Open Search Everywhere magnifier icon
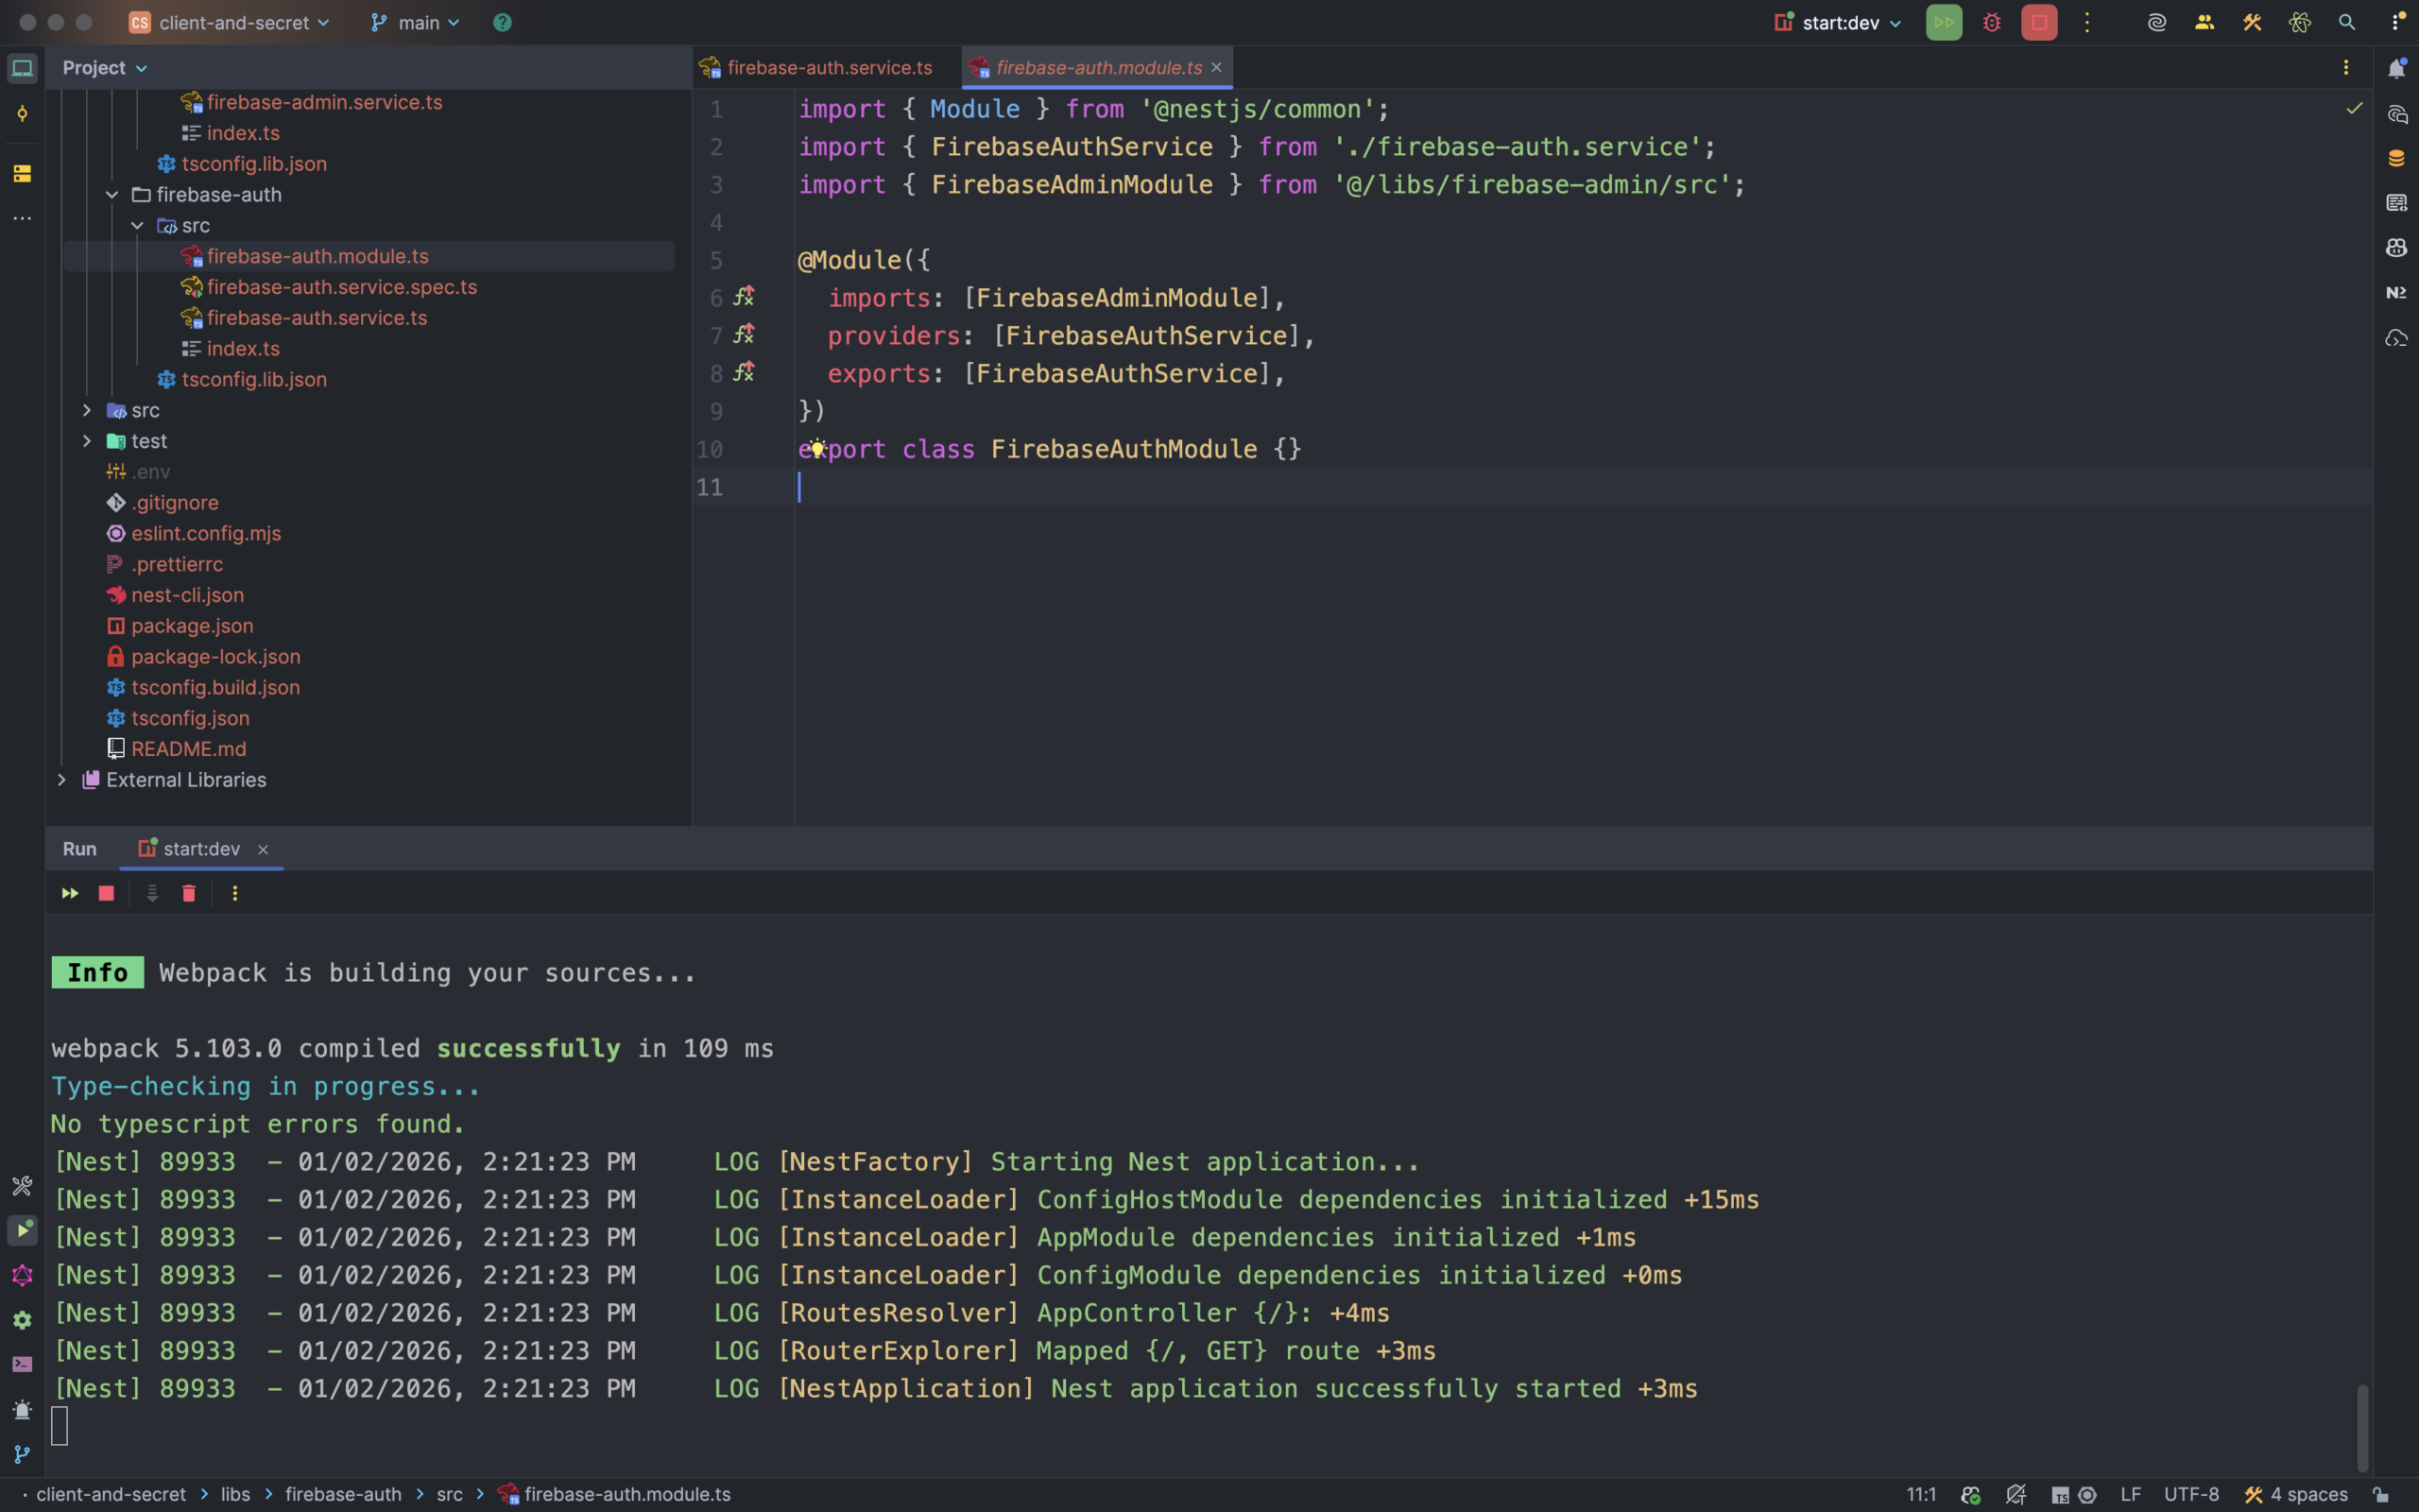The height and width of the screenshot is (1512, 2419). [x=2347, y=22]
